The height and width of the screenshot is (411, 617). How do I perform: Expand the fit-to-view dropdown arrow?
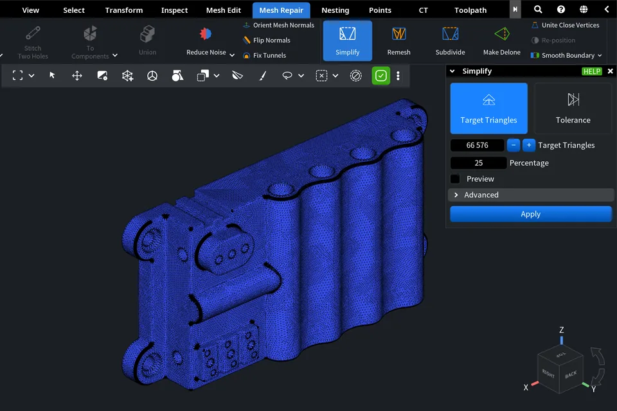pos(31,76)
